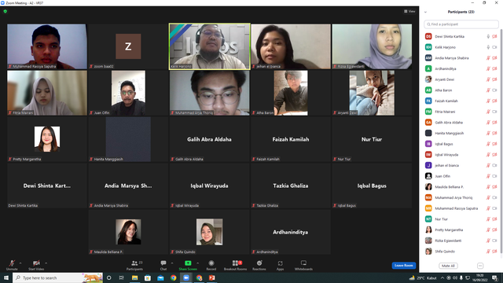Select Muhammad Arya Thoriq in participant list
This screenshot has width=503, height=283.
point(461,197)
